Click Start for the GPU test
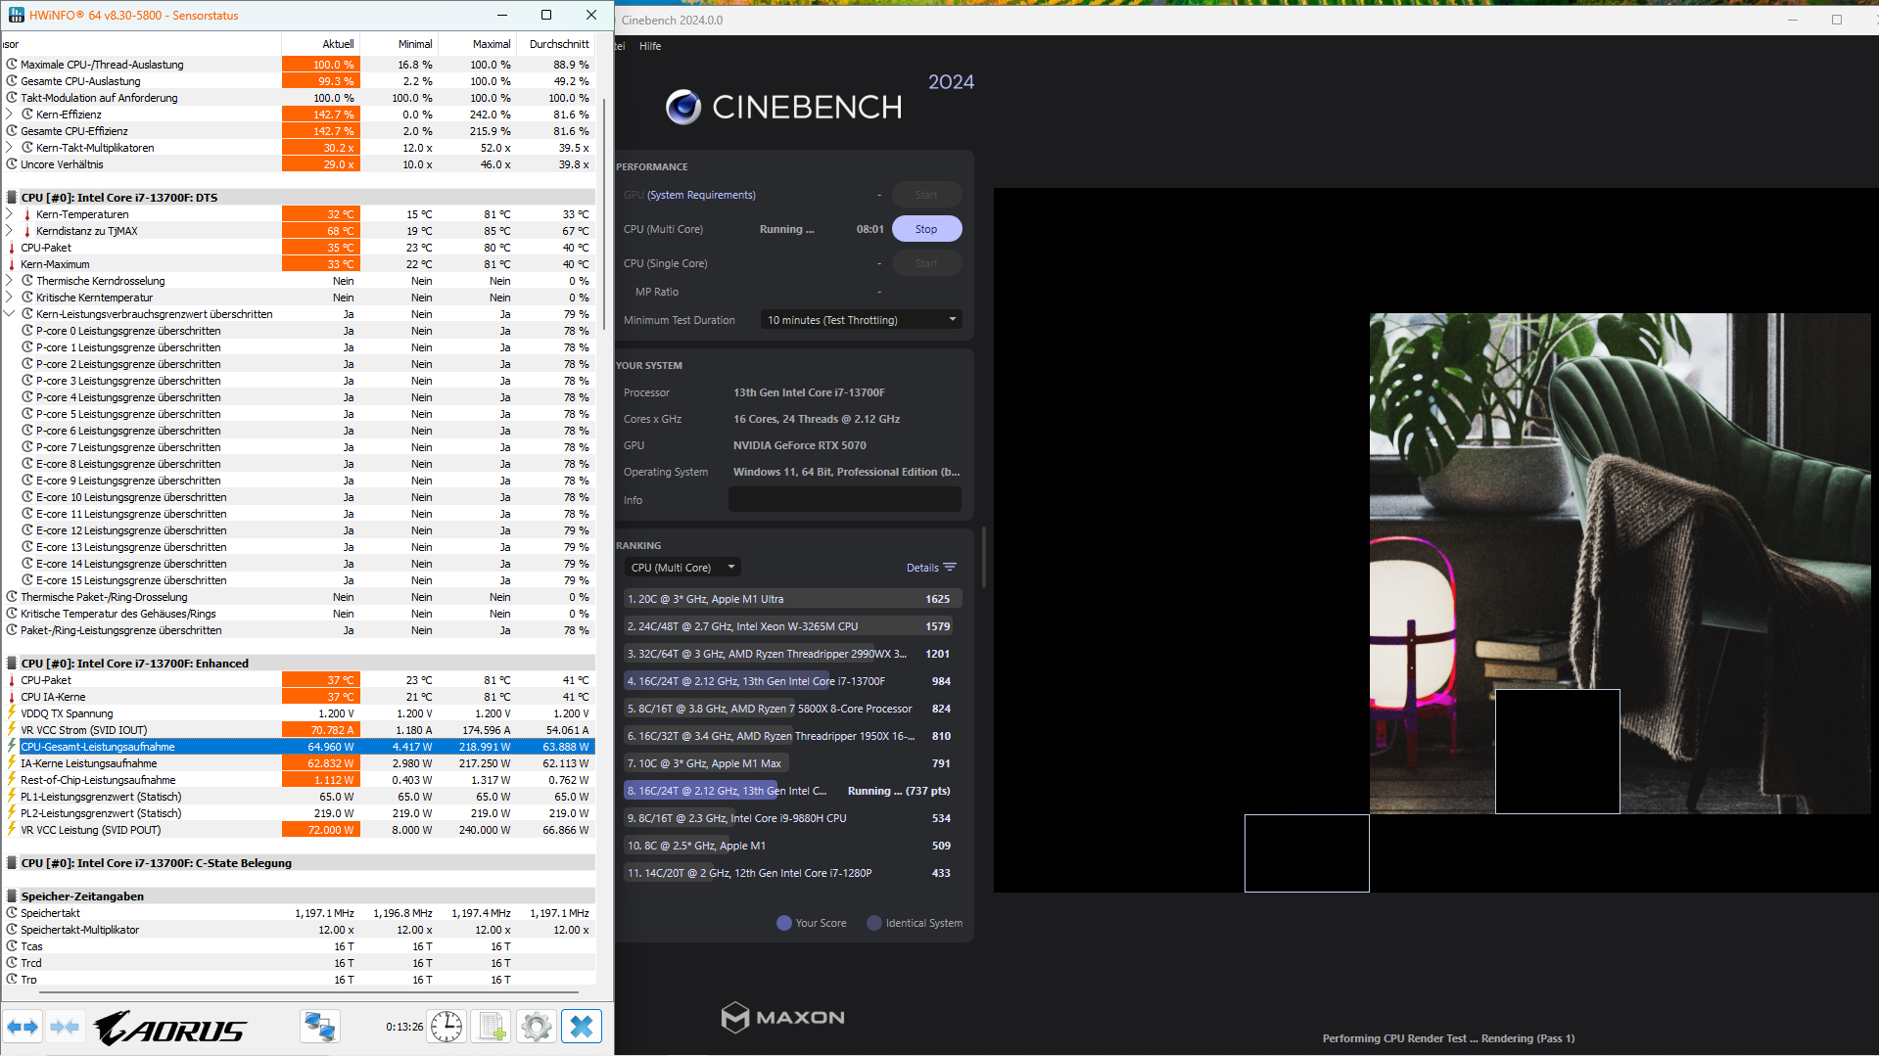1879x1056 pixels. click(926, 195)
